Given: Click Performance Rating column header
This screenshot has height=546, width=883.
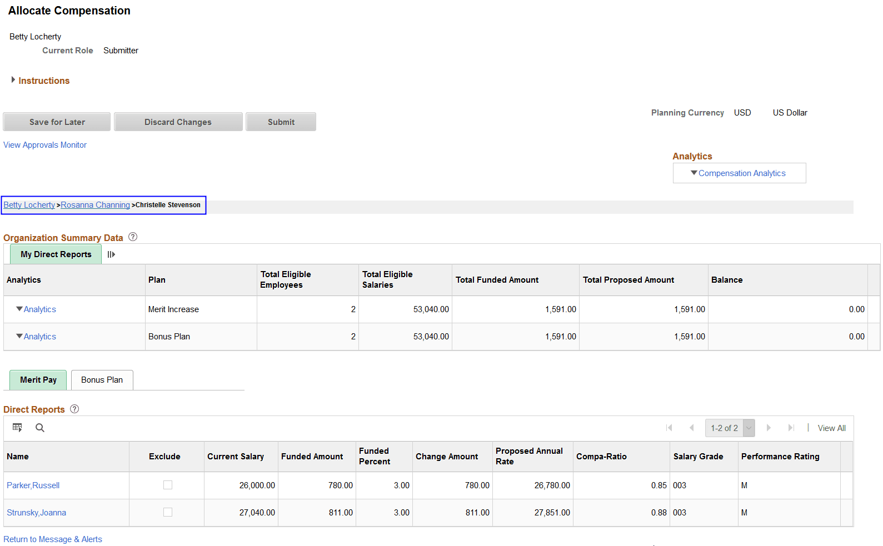Looking at the screenshot, I should click(x=780, y=457).
